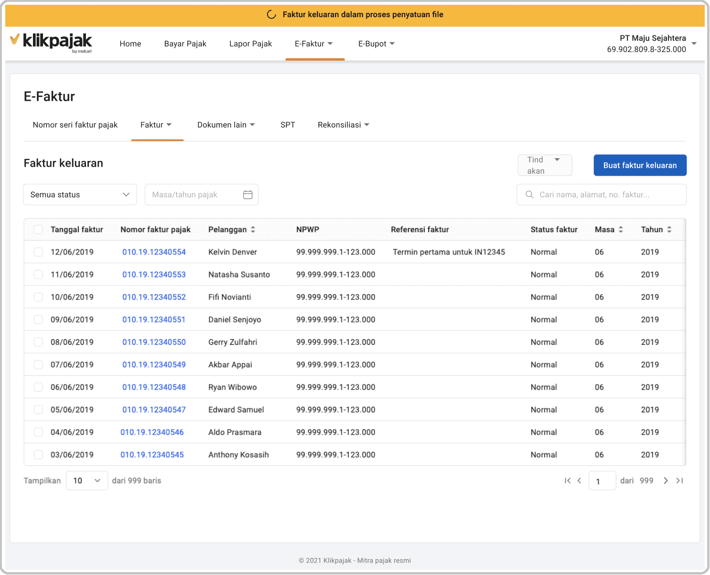The height and width of the screenshot is (575, 710).
Task: Click the Buat faktur keluaran button
Action: pyautogui.click(x=640, y=165)
